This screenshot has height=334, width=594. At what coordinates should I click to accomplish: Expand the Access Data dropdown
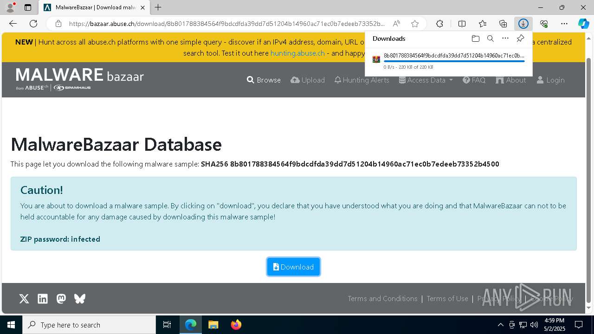(x=426, y=80)
